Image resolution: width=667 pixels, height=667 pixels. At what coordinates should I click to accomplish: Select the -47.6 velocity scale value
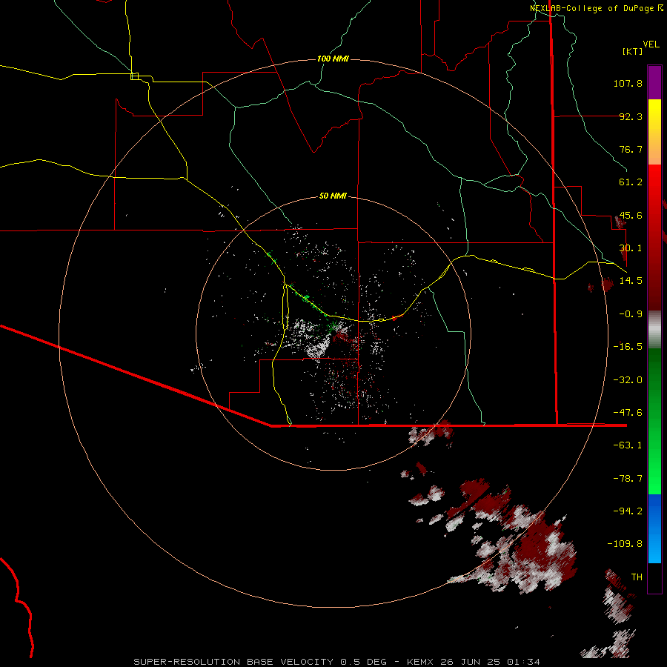pos(628,413)
